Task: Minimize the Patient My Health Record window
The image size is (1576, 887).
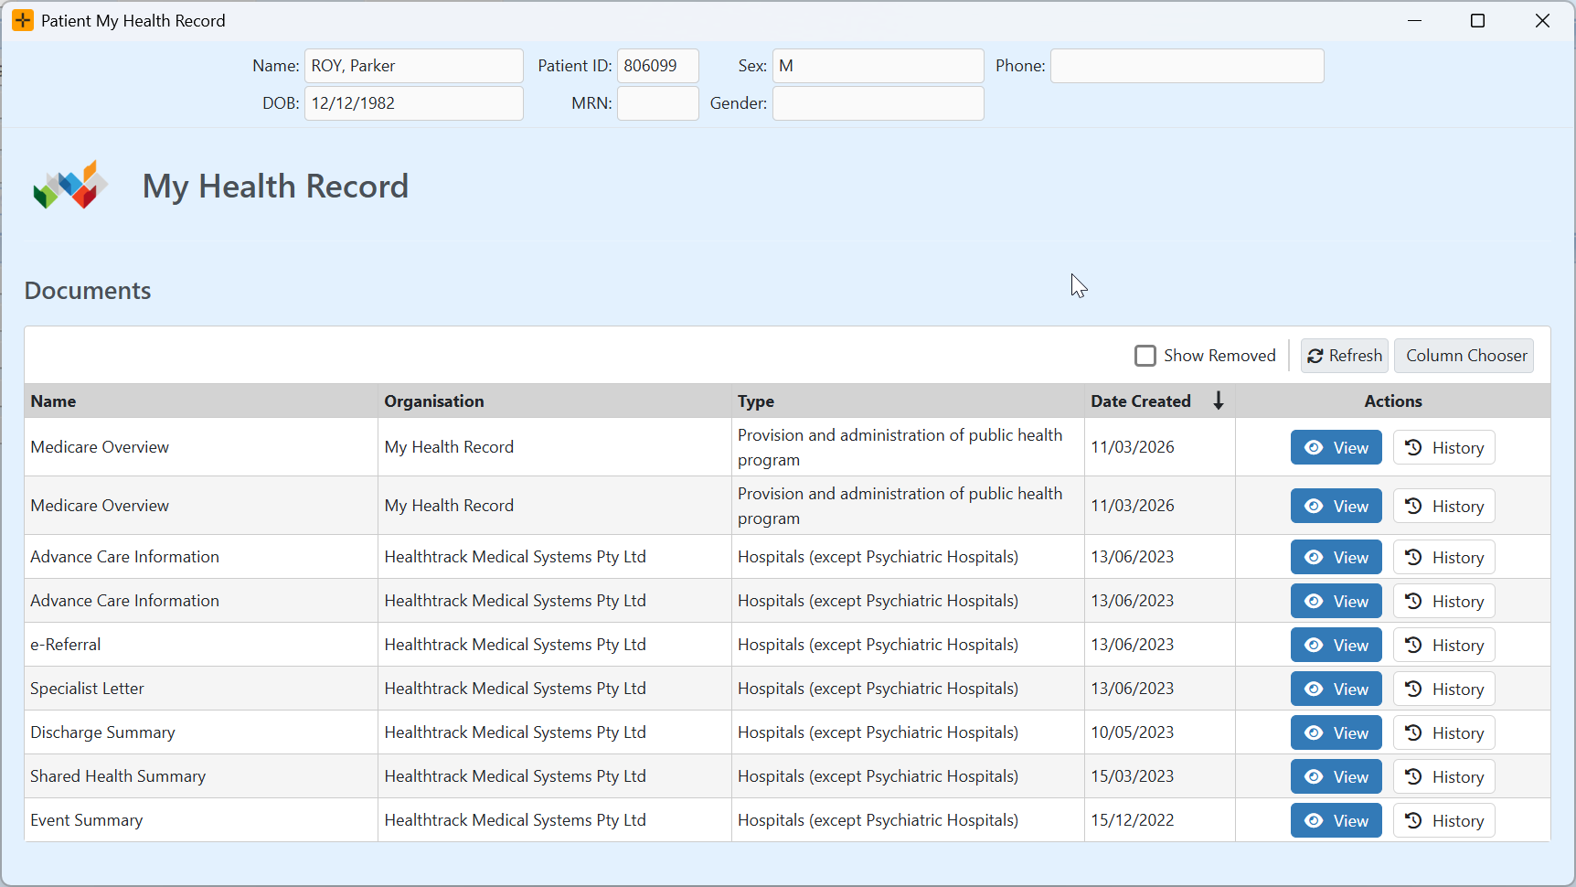Action: point(1415,20)
